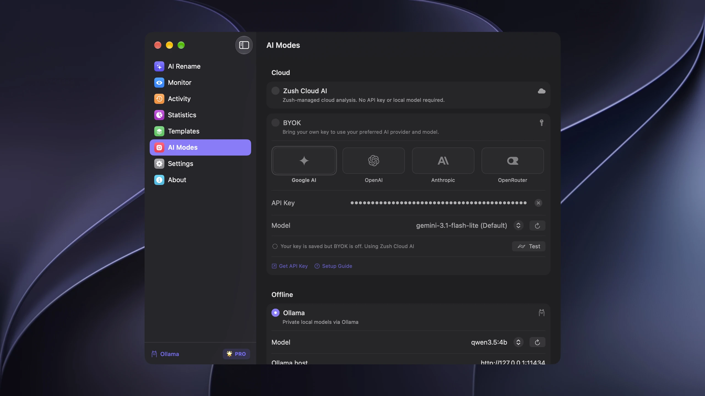This screenshot has height=396, width=705.
Task: Click the PRO badge in the sidebar
Action: click(x=236, y=354)
